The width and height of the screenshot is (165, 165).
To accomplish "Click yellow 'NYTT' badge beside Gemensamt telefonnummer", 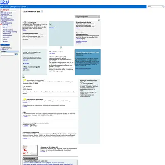I will point(24,80).
